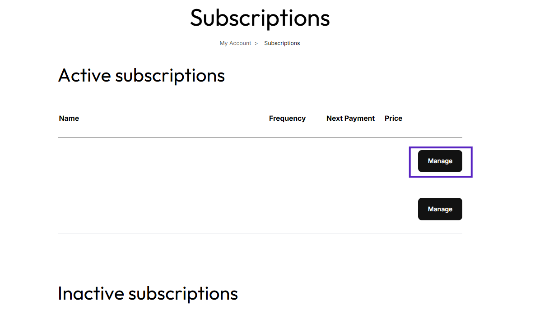
Task: Click the divider line under column headers
Action: tap(260, 137)
